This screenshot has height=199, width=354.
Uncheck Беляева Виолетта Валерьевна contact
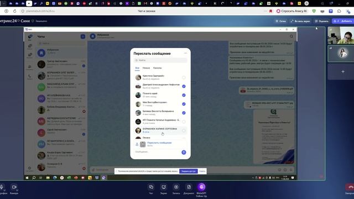pos(184,113)
